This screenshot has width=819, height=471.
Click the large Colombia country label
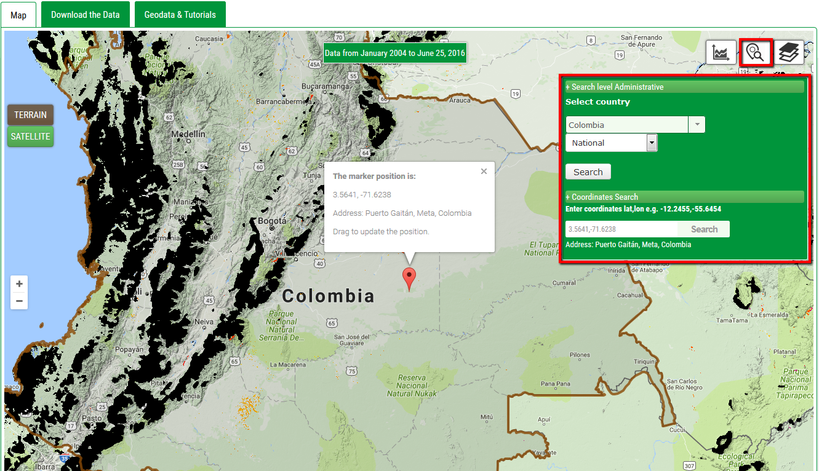[328, 296]
